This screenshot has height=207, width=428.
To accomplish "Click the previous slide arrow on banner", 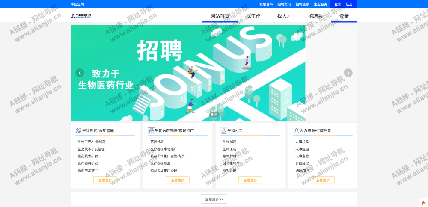I will 80,73.
